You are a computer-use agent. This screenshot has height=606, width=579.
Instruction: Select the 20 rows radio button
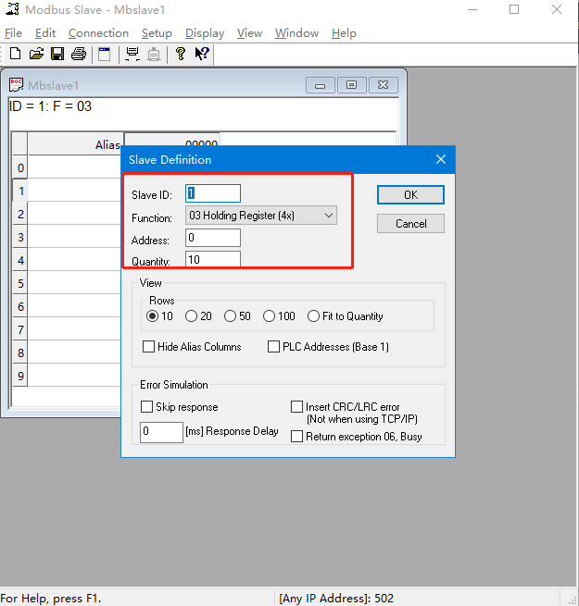tap(192, 316)
